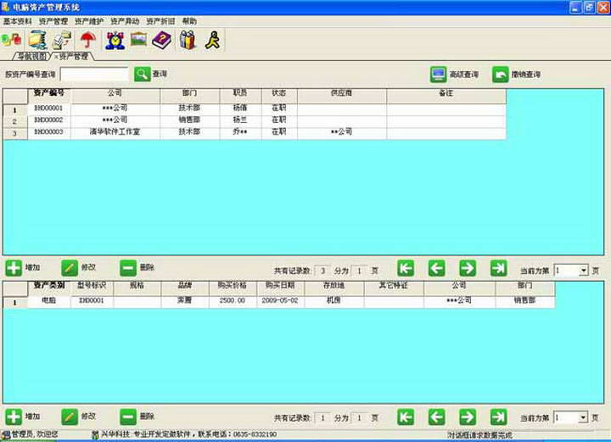Click green plus 增加 icon for asset number list

14,268
